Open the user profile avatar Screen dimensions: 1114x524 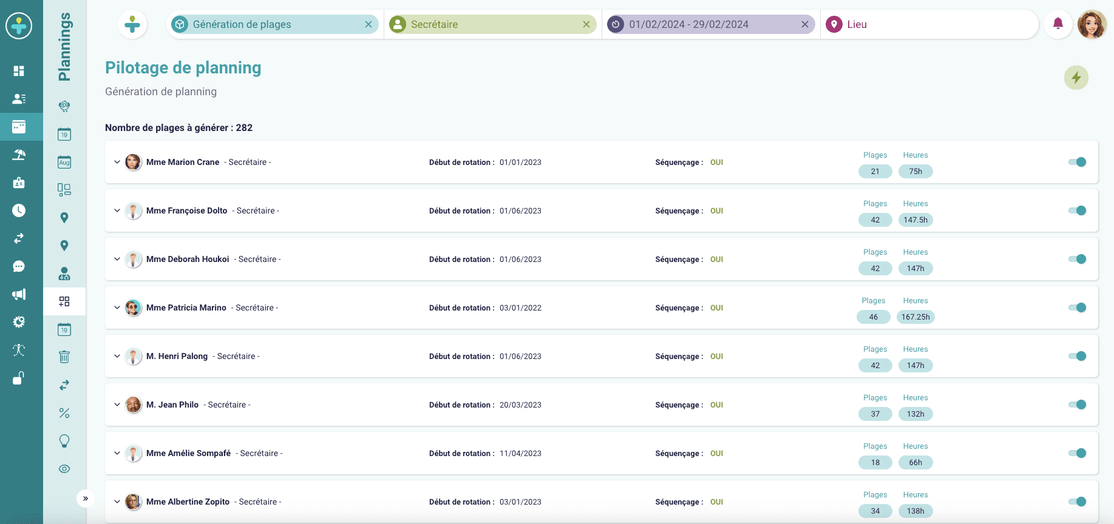pyautogui.click(x=1092, y=24)
